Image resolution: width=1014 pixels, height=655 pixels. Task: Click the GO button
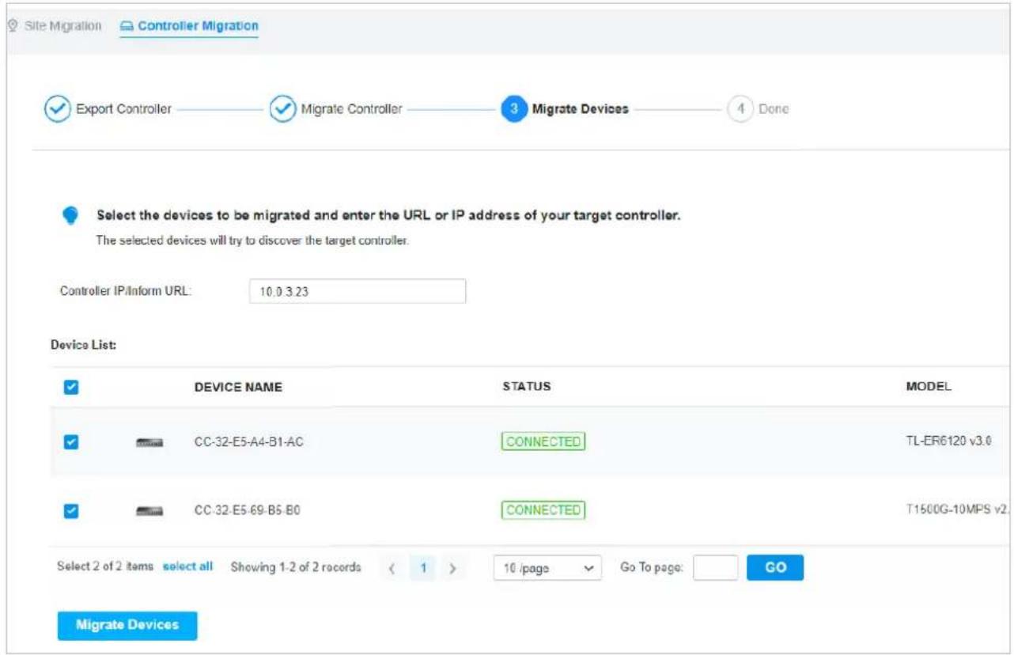(x=775, y=568)
